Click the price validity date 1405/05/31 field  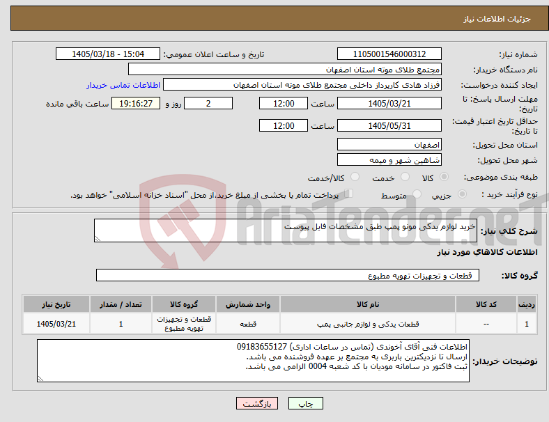[x=389, y=125]
